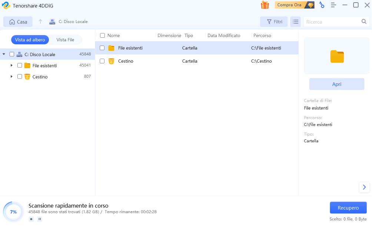This screenshot has height=226, width=372.
Task: Switch to Vista ad albero tab
Action: click(x=30, y=40)
